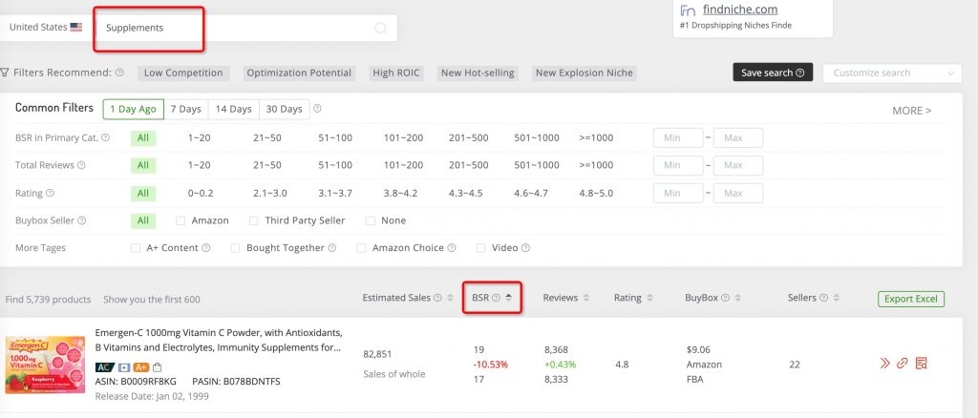
Task: Open the Customize search dropdown
Action: pyautogui.click(x=893, y=73)
